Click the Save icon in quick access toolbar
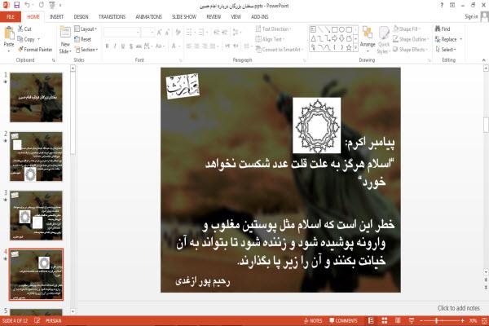Viewport: 489px width, 326px height. 16,5
